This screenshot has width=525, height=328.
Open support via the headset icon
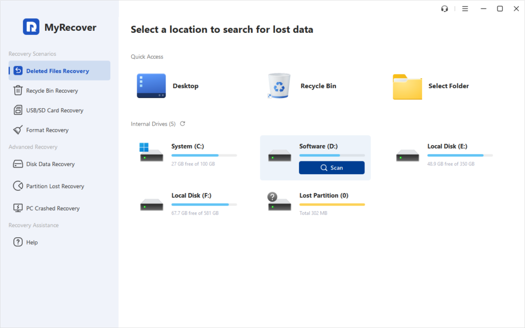coord(445,9)
